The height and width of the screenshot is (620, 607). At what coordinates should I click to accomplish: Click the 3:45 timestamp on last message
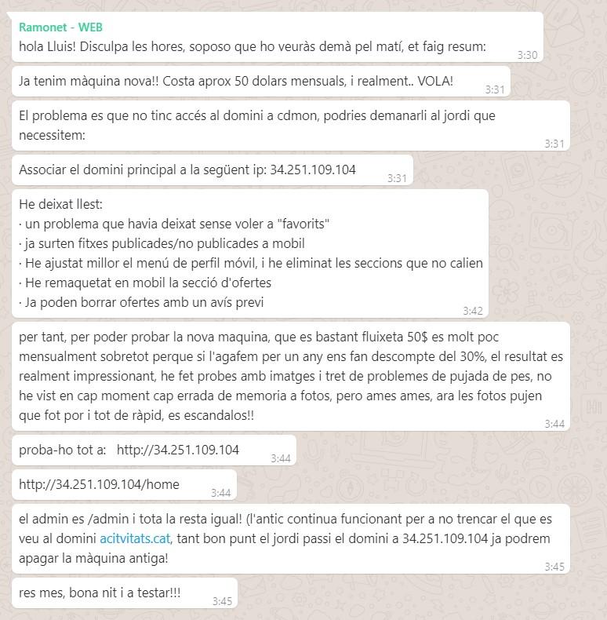222,601
